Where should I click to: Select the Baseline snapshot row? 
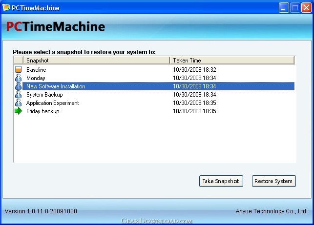(x=154, y=69)
